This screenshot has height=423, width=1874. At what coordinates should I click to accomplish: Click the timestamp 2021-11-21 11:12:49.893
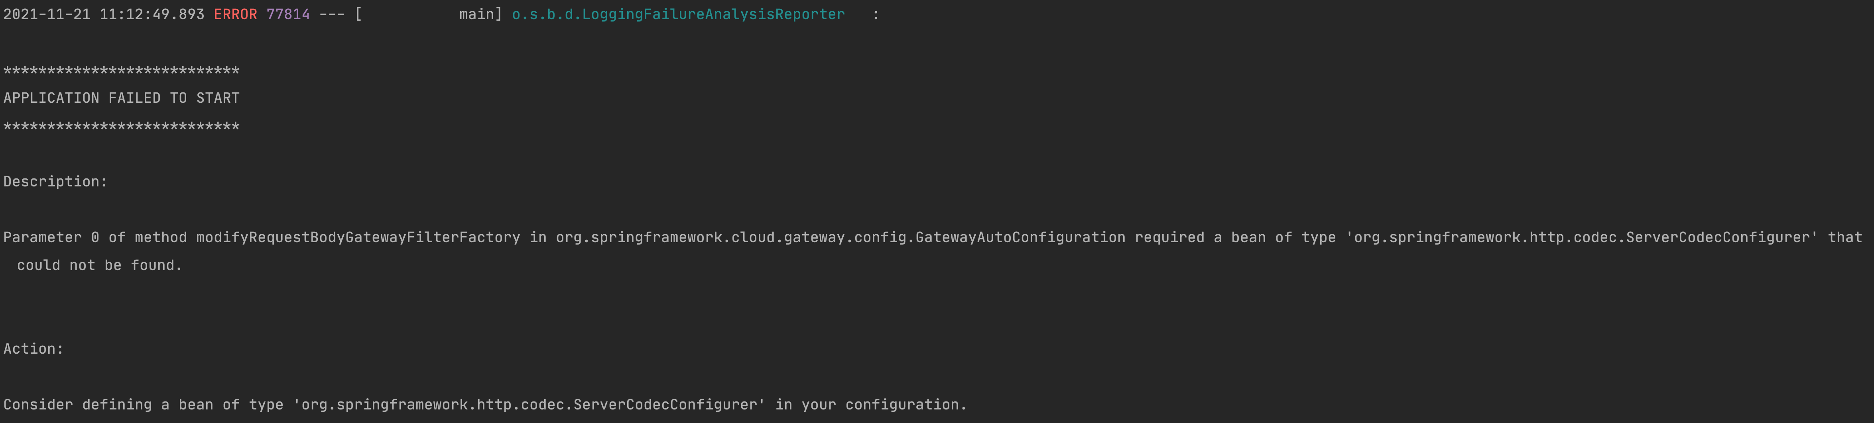pyautogui.click(x=103, y=14)
